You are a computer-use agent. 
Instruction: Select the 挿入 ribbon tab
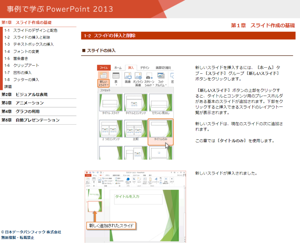click(x=131, y=68)
